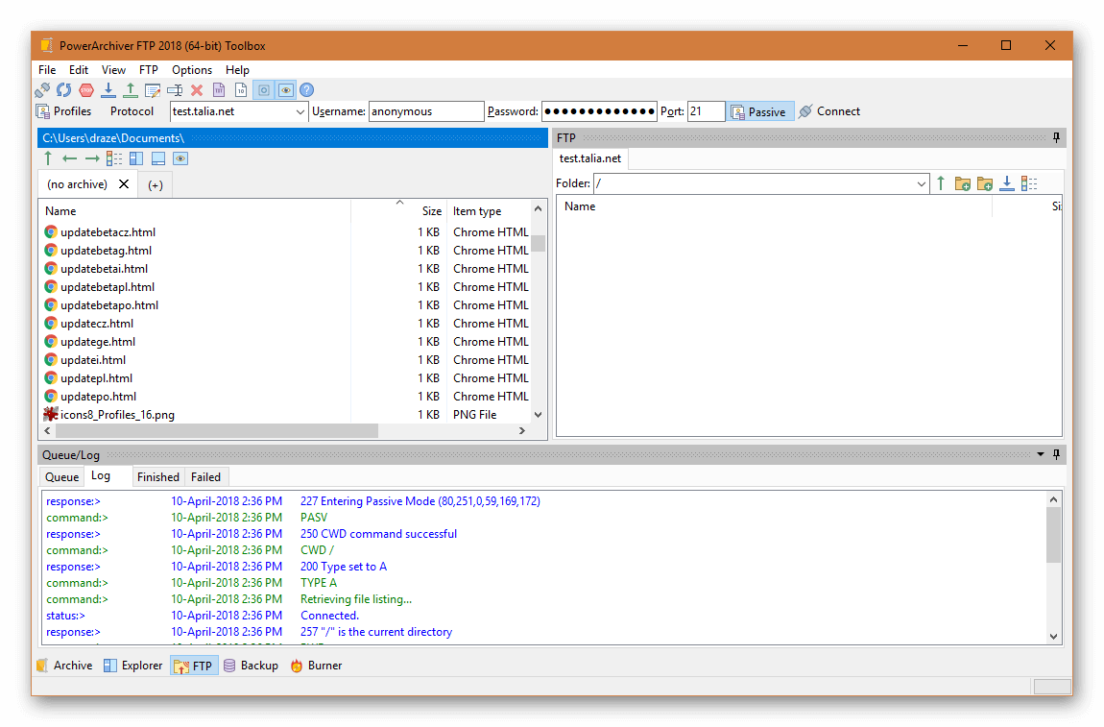
Task: Toggle the eye preview icon in main toolbar
Action: (286, 90)
